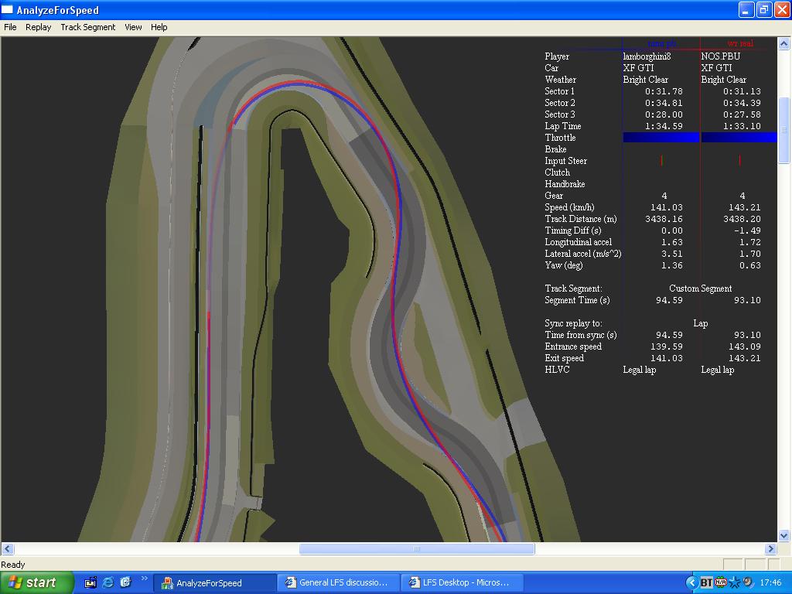Viewport: 792px width, 594px height.
Task: Click timing diff value -1.49
Action: pos(746,230)
